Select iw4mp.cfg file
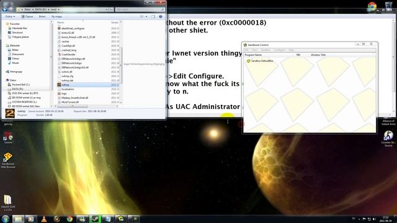Viewport: 397px width, 223px height. pyautogui.click(x=65, y=76)
